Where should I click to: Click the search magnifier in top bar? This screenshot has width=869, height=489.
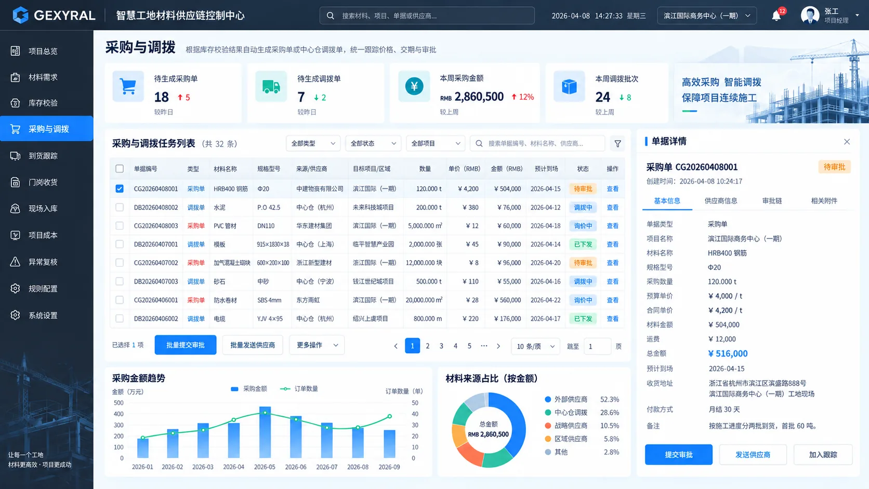tap(330, 16)
